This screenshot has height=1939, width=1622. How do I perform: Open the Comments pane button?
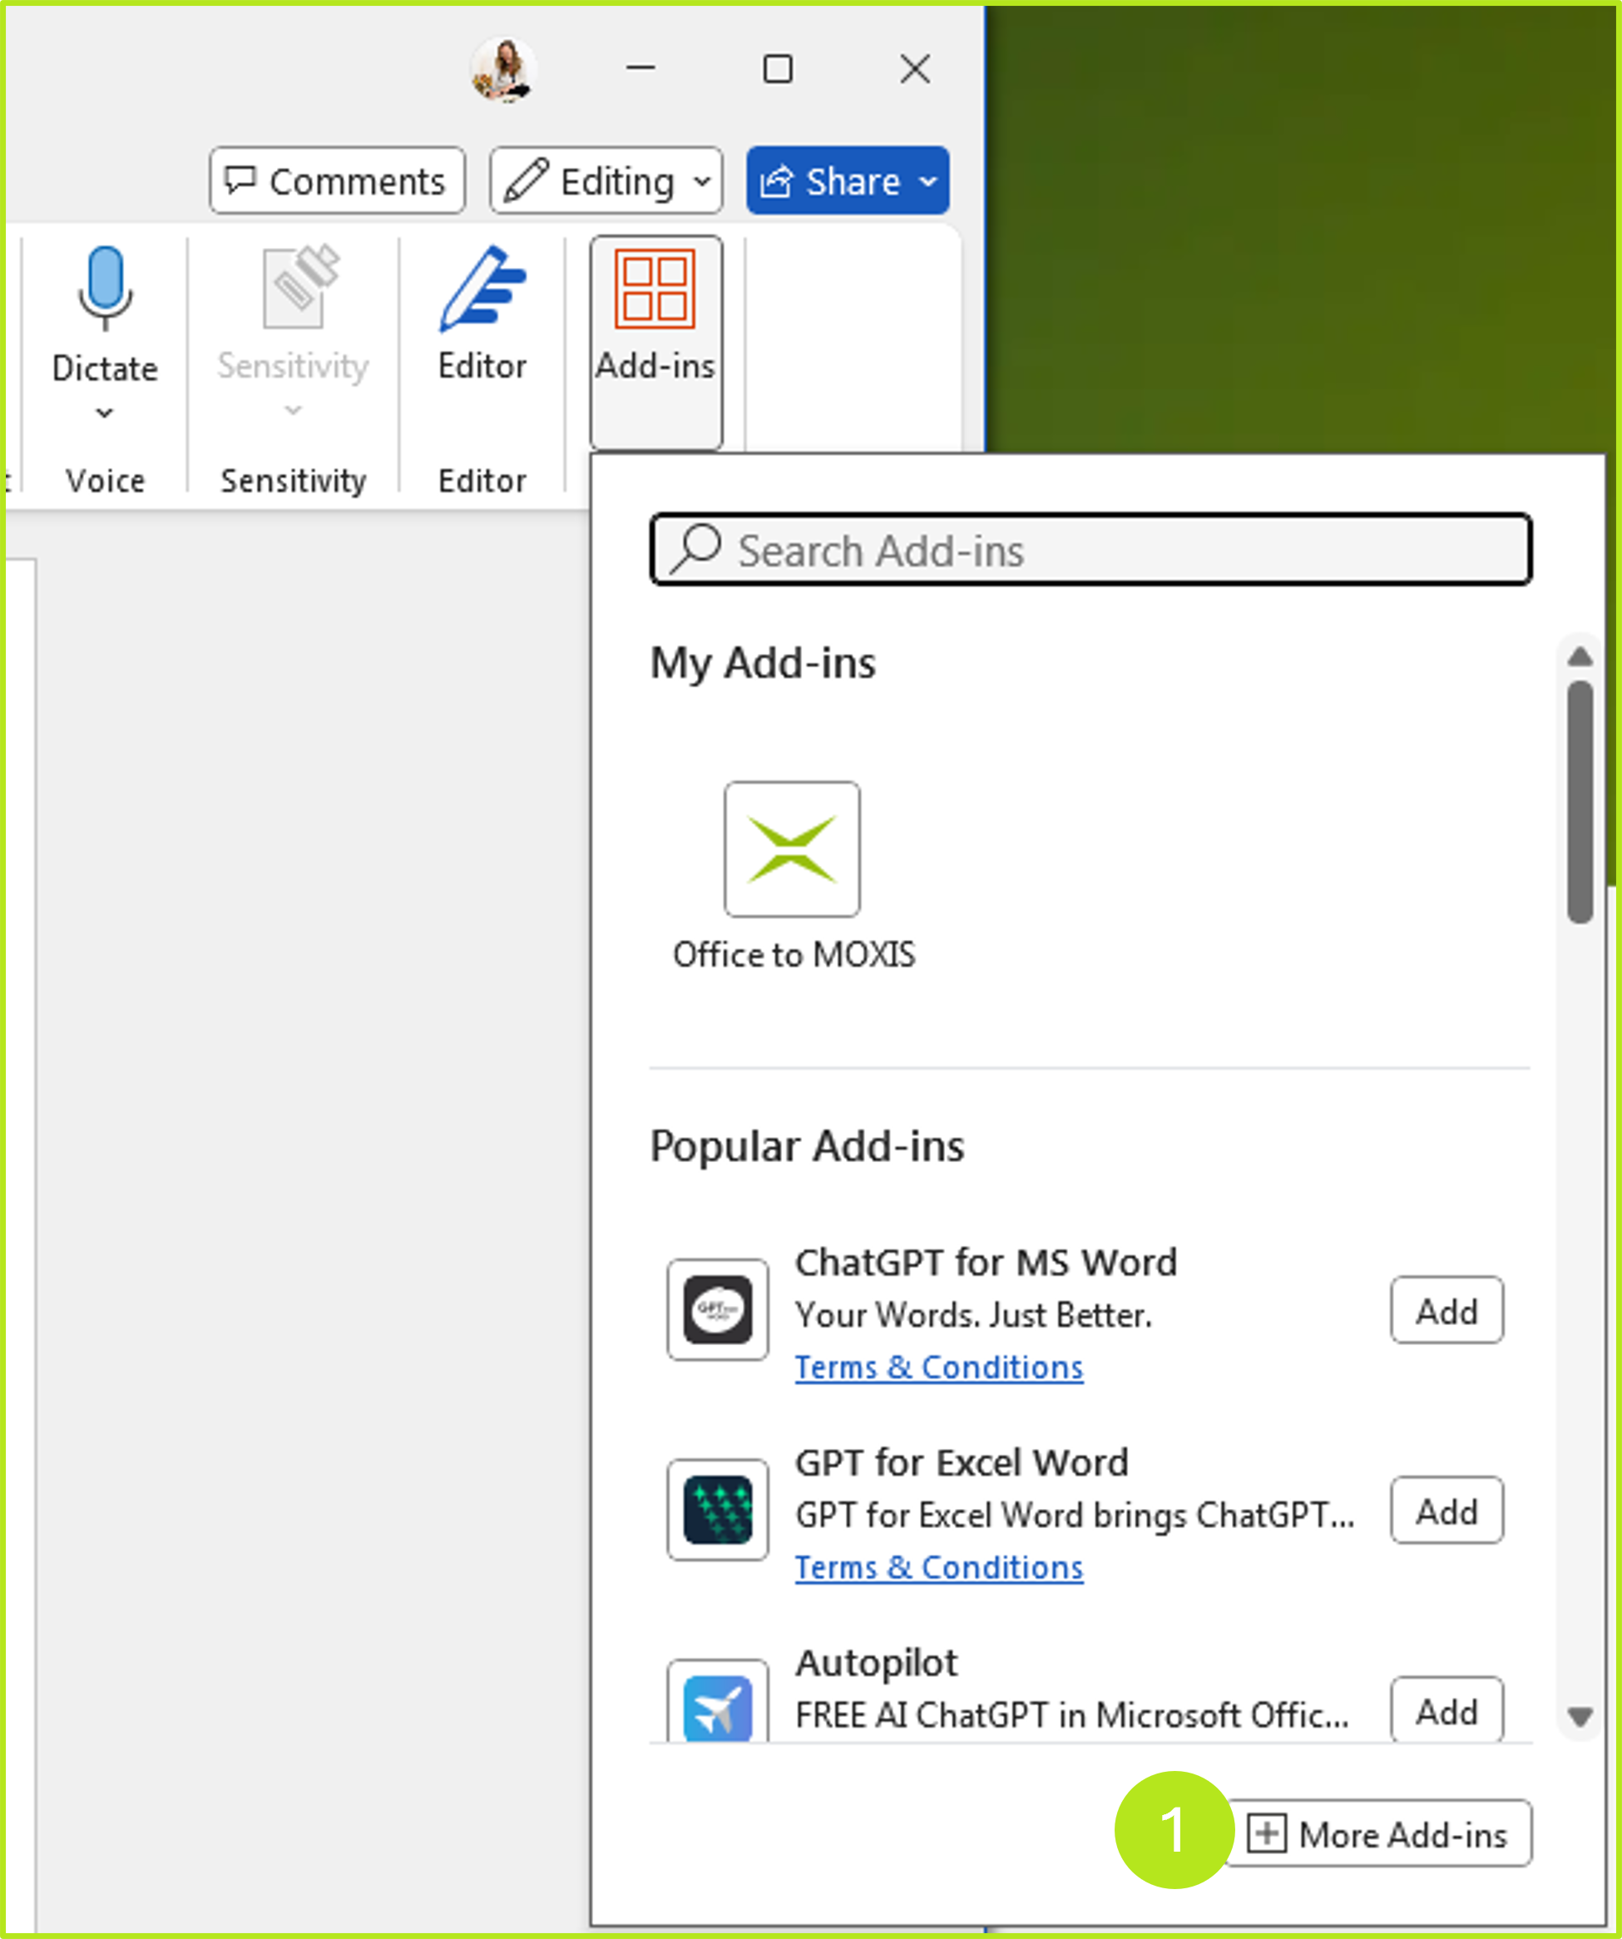(x=337, y=181)
